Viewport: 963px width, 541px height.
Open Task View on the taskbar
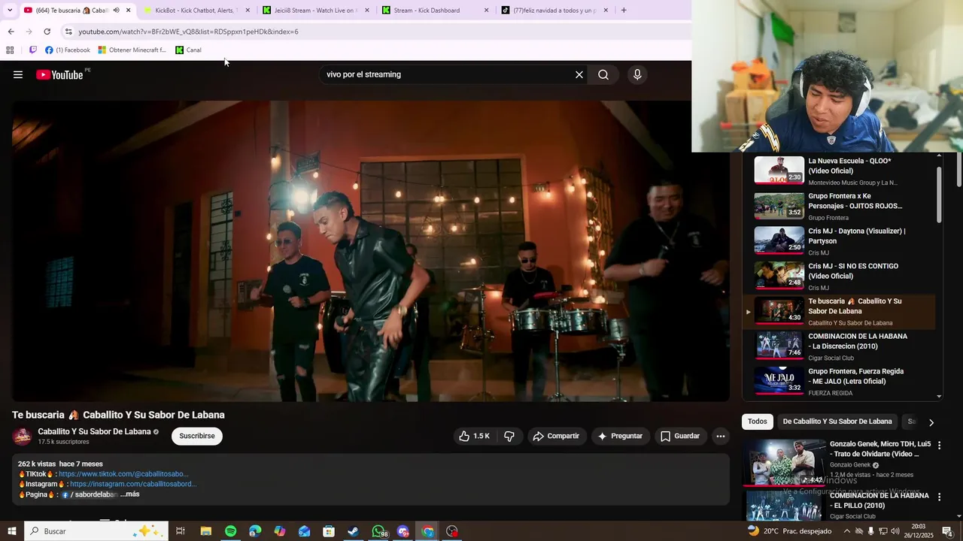[x=181, y=531]
